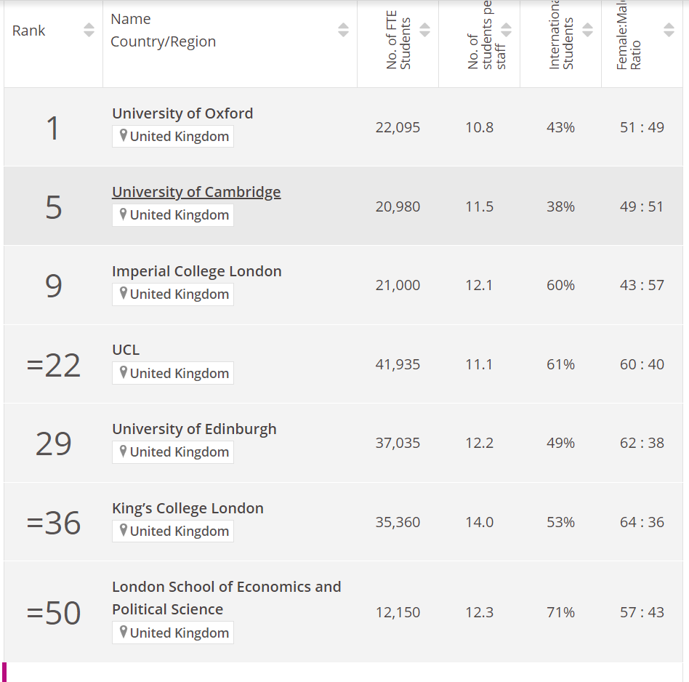Sort by International Students column
Image resolution: width=689 pixels, height=682 pixels.
point(587,31)
